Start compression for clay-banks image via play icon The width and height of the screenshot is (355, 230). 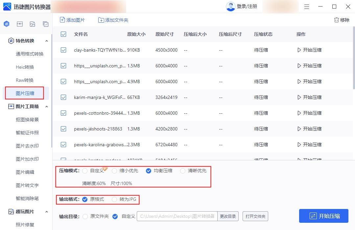300,50
